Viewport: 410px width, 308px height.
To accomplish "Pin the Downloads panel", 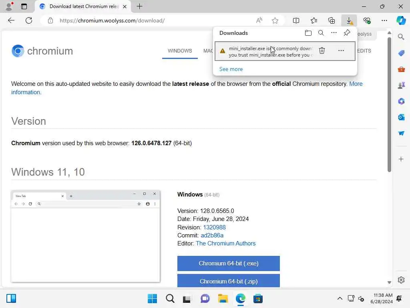I will [347, 33].
